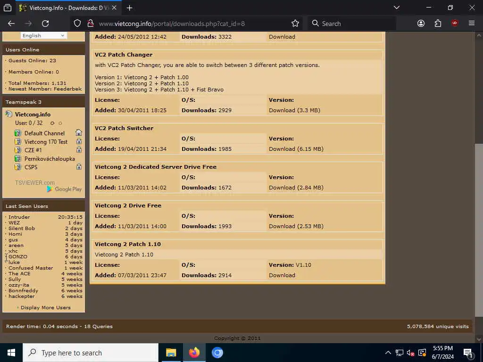Click the 5,078,584 unique visits text
The image size is (483, 362).
(438, 326)
